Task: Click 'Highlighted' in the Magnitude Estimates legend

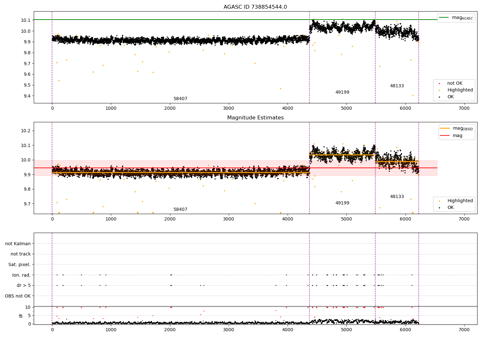Action: (460, 201)
